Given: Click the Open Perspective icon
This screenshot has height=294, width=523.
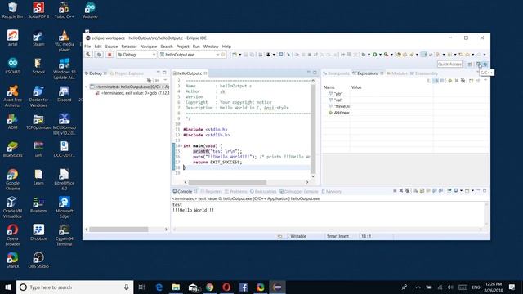Looking at the screenshot, I should 470,65.
